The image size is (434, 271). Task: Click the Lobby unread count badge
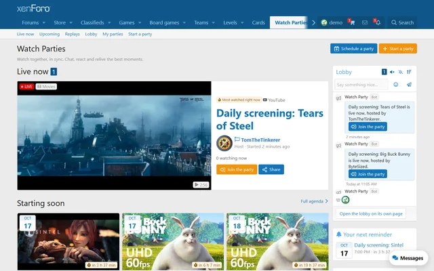384,72
